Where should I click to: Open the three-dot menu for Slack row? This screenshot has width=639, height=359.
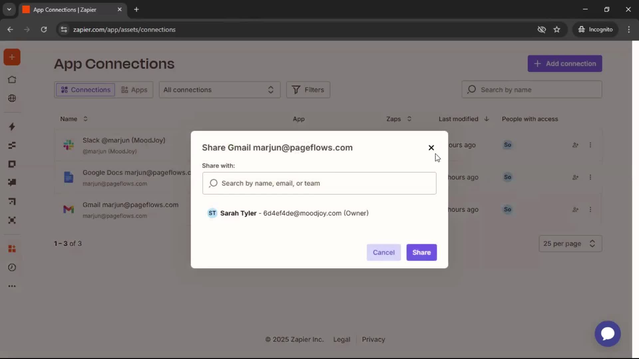(590, 145)
